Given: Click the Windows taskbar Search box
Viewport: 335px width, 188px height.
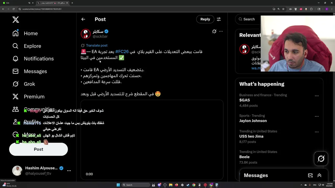Looking at the screenshot, I should tap(136, 185).
